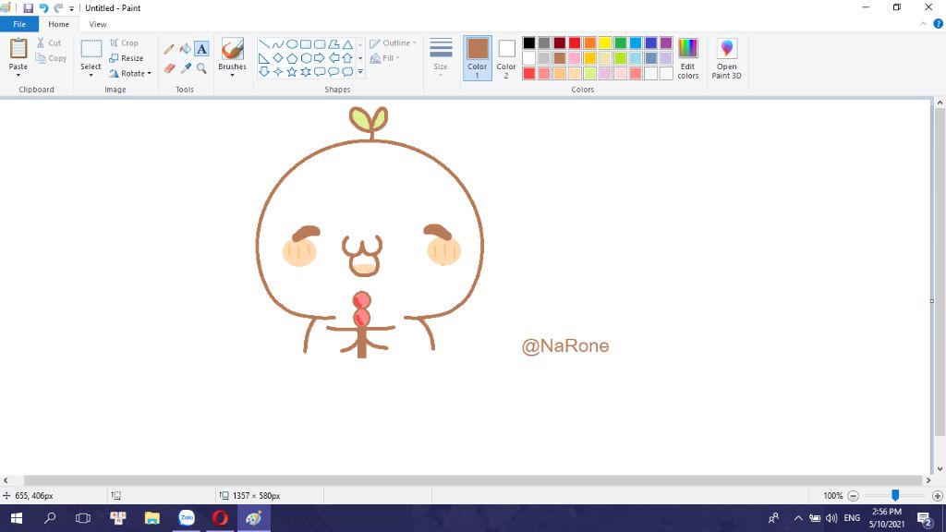Click the Cut button
946x532 pixels.
click(x=49, y=43)
